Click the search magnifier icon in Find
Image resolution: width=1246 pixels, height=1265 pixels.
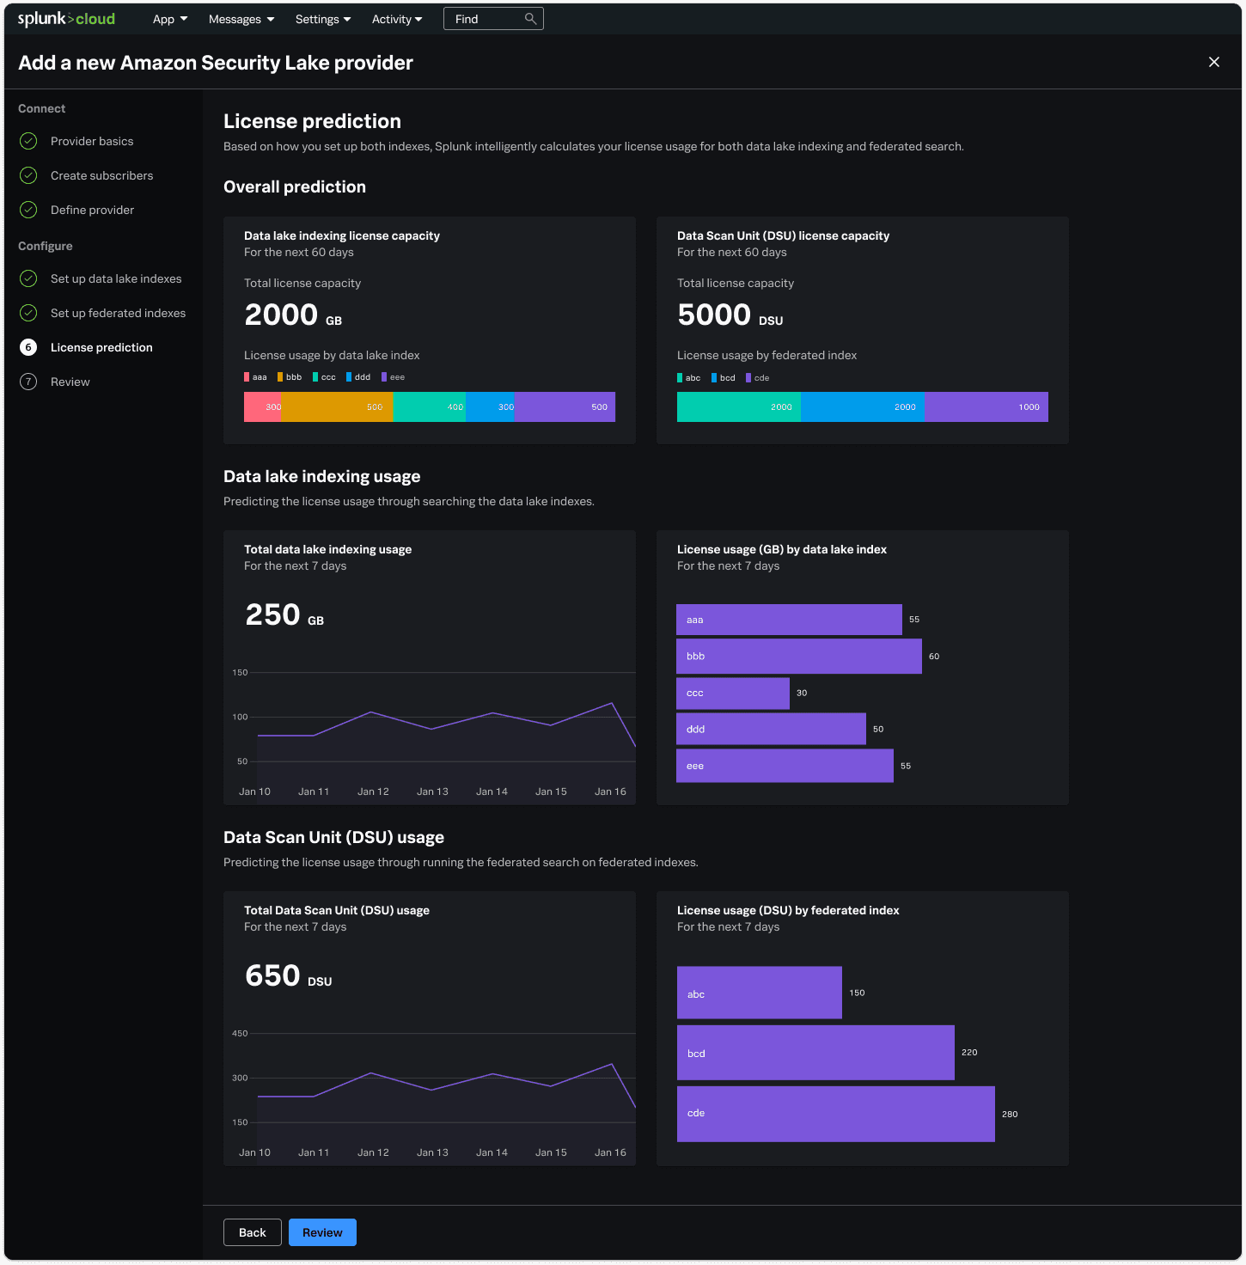pyautogui.click(x=530, y=19)
